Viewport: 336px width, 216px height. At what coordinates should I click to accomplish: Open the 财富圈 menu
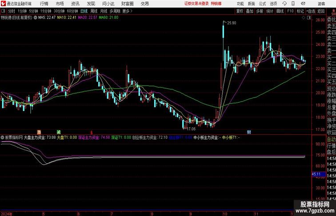pyautogui.click(x=127, y=4)
